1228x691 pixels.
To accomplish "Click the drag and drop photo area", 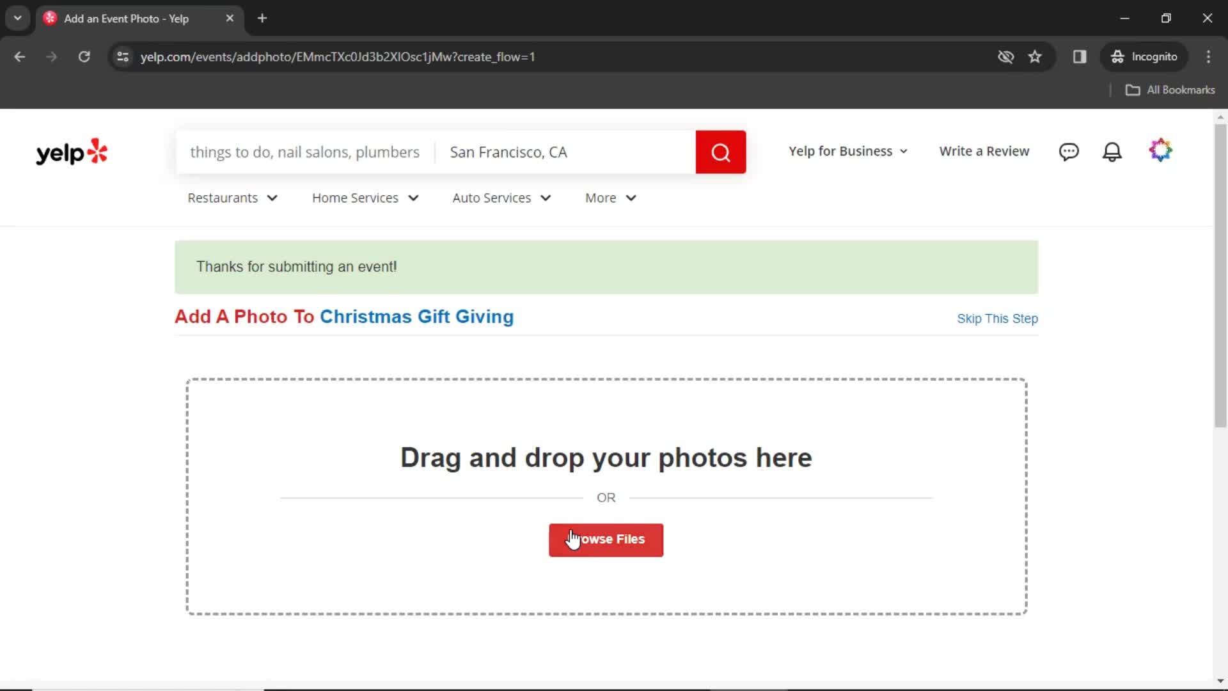I will pos(606,456).
